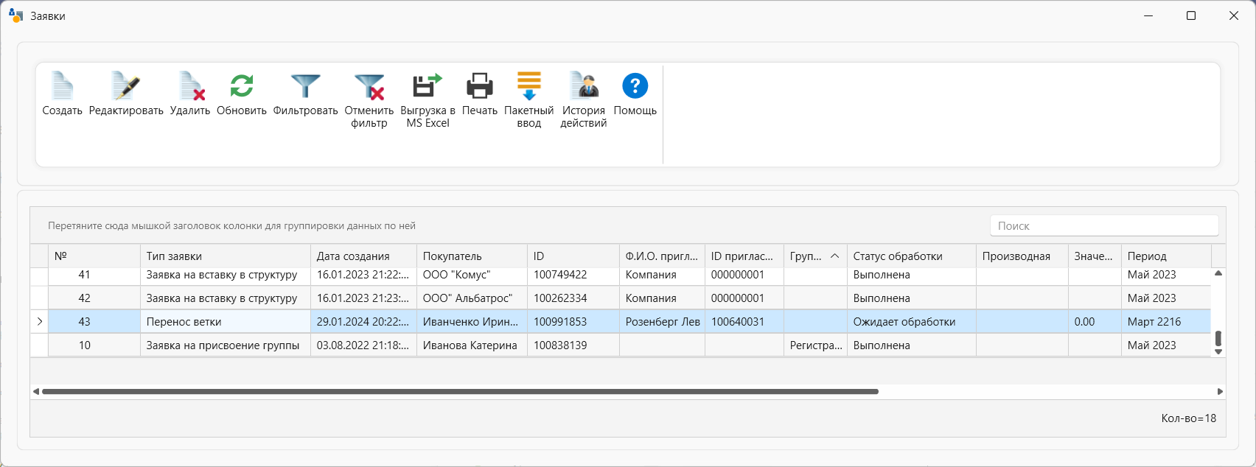Click ID cell 100991853
This screenshot has width=1256, height=467.
(x=573, y=322)
